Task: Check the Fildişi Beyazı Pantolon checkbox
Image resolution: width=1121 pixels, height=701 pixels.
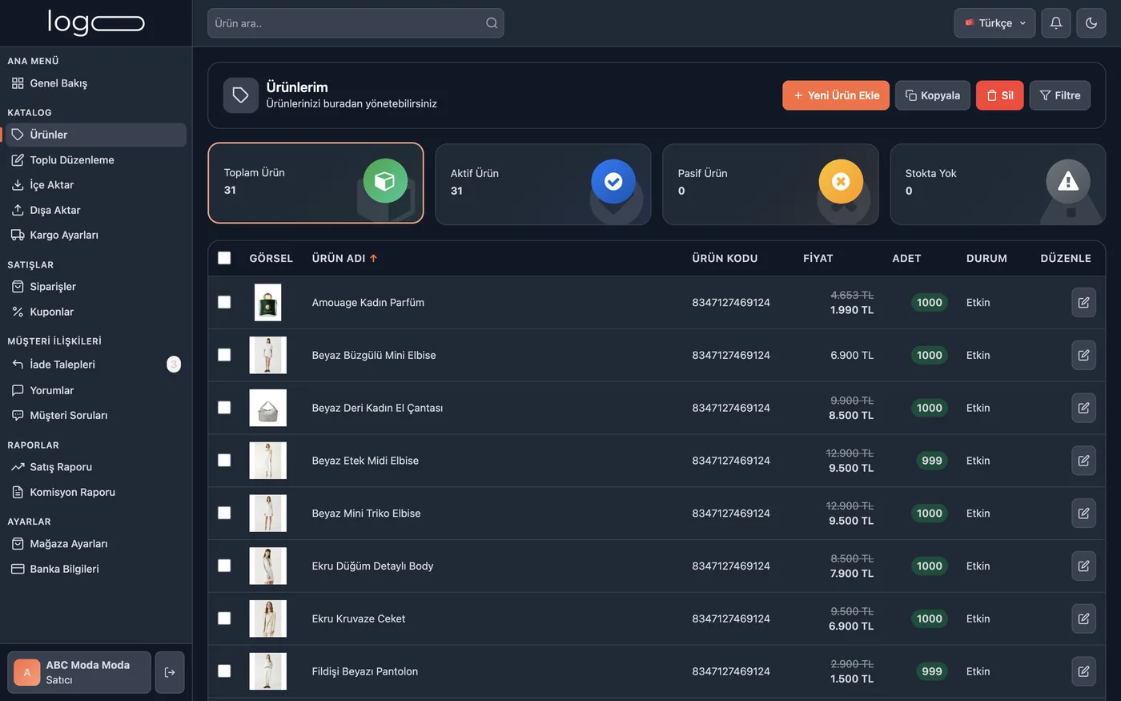Action: click(x=224, y=671)
